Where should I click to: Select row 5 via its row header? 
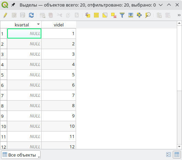click(3, 75)
